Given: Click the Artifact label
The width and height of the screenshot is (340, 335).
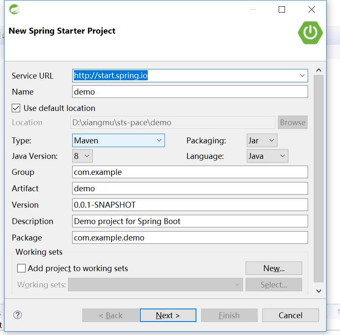Looking at the screenshot, I should click(x=25, y=188).
